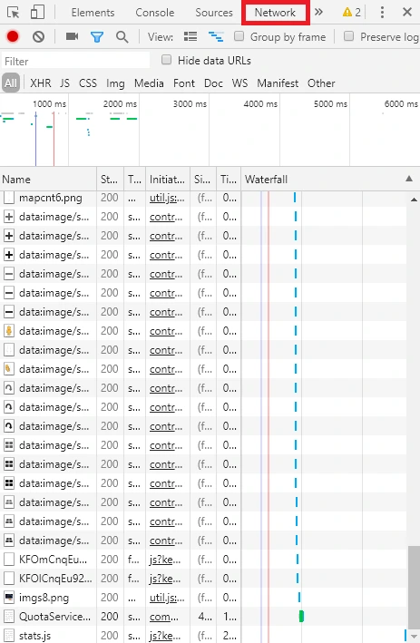Screen dimensions: 420x643
Task: Filter requests by Img
Action: [x=115, y=83]
